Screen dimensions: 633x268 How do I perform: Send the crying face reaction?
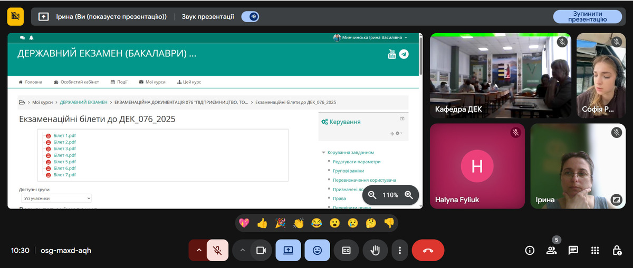[x=353, y=223]
